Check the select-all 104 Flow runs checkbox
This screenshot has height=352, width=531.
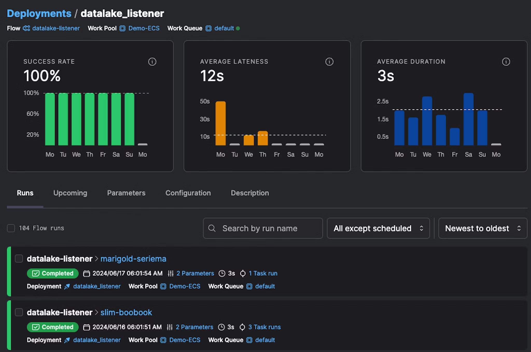click(11, 228)
